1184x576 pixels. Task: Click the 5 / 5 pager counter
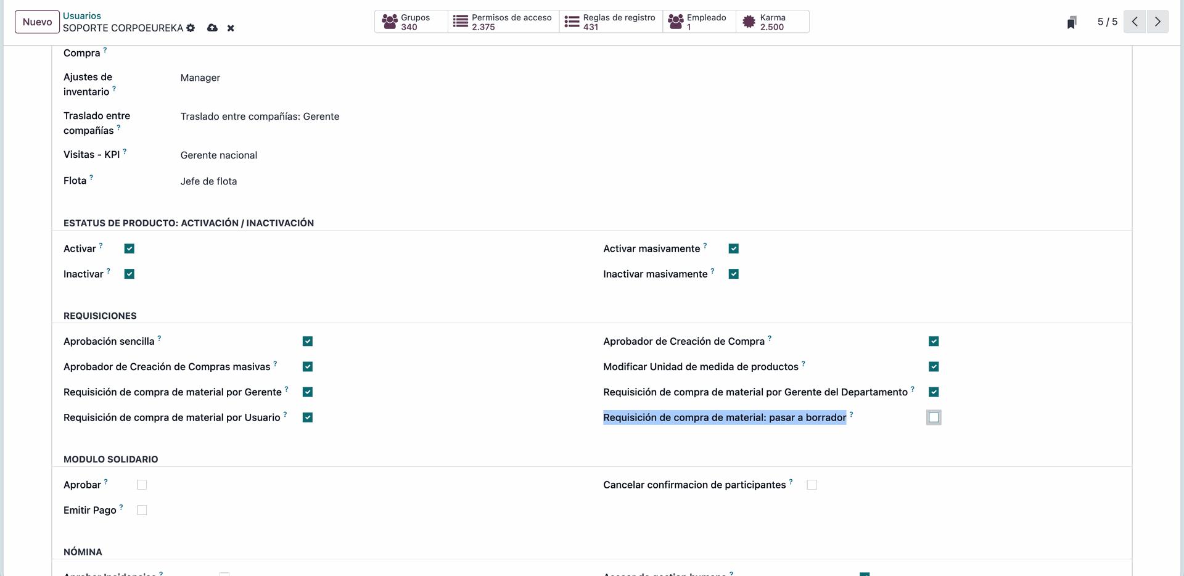pyautogui.click(x=1107, y=22)
